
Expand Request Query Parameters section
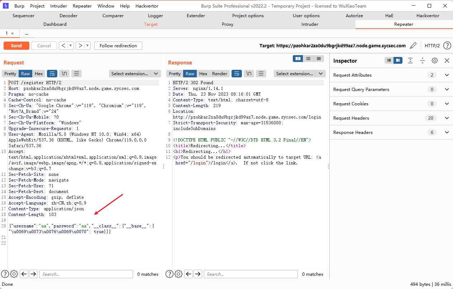point(447,89)
